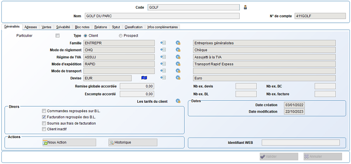Image resolution: width=351 pixels, height=164 pixels.
Task: Open the Devise selection list icon
Action: pyautogui.click(x=163, y=78)
